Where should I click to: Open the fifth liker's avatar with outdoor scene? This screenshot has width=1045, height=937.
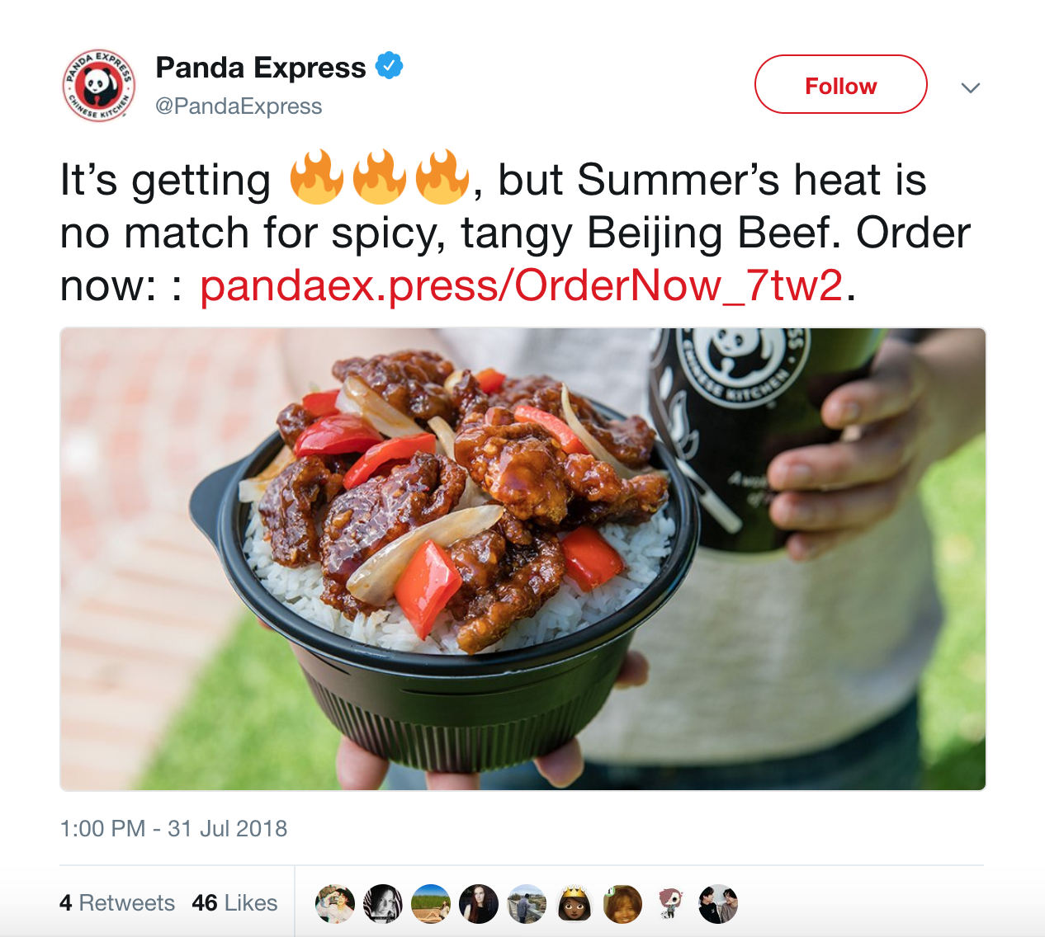pos(527,904)
